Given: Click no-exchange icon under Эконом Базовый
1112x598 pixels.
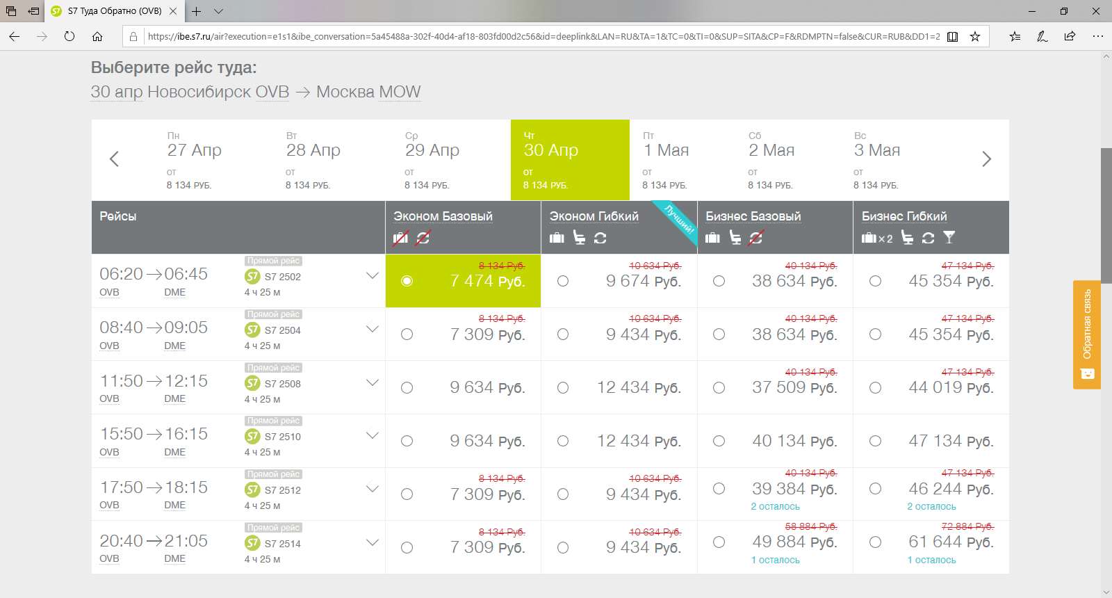Looking at the screenshot, I should click(x=423, y=238).
